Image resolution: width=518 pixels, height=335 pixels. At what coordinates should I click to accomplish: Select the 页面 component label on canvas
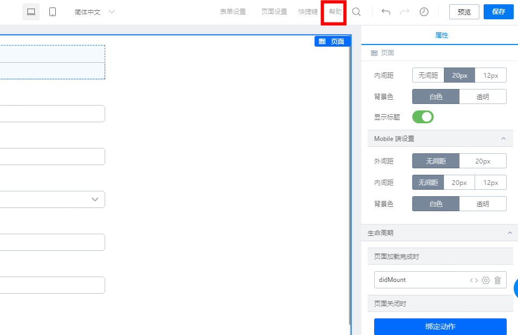(x=332, y=41)
